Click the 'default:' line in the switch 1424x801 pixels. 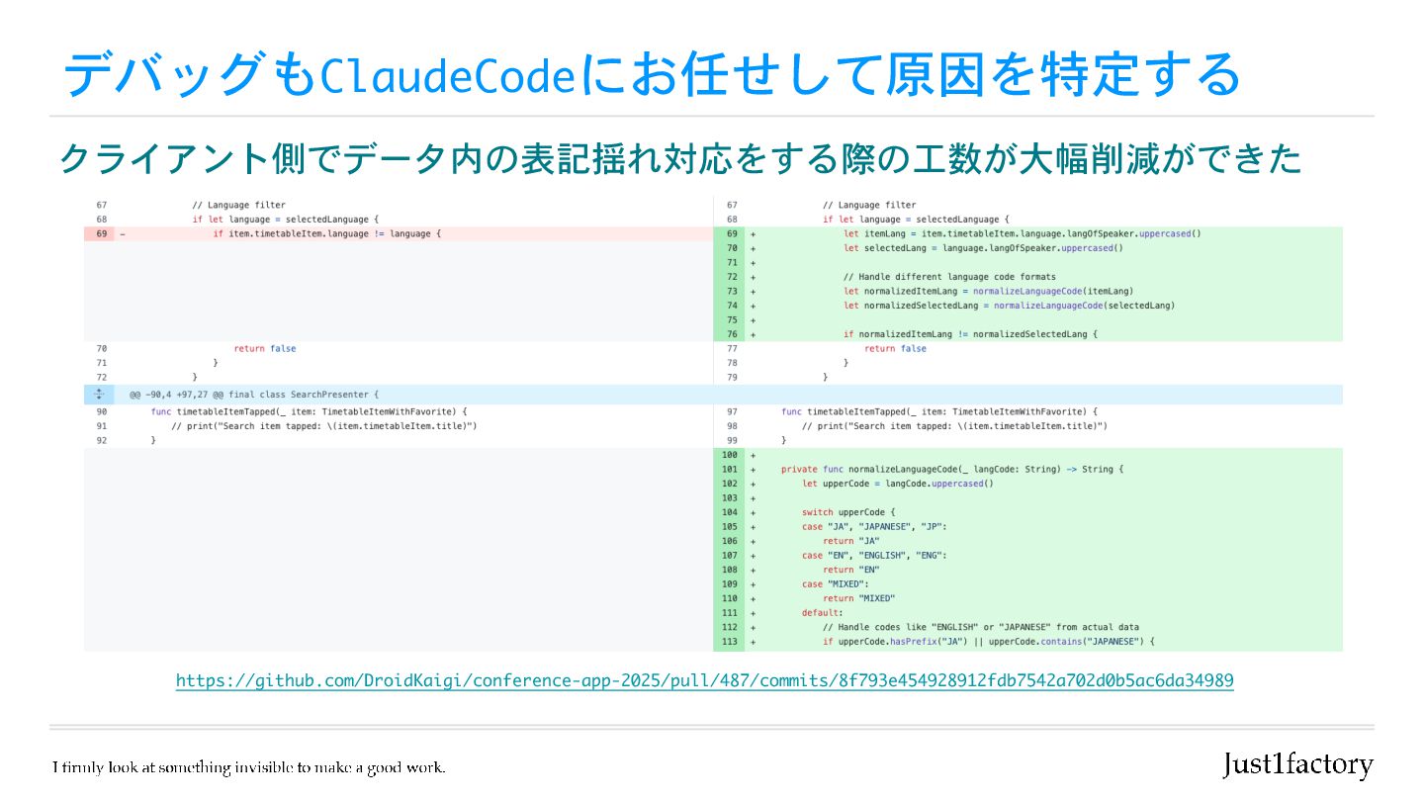(x=822, y=612)
